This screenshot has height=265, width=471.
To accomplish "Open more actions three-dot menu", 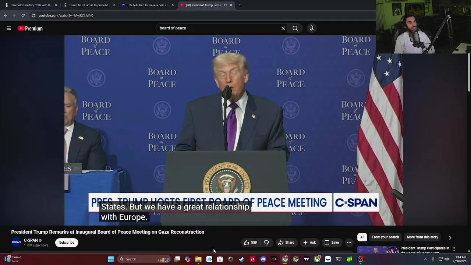I will pyautogui.click(x=349, y=243).
